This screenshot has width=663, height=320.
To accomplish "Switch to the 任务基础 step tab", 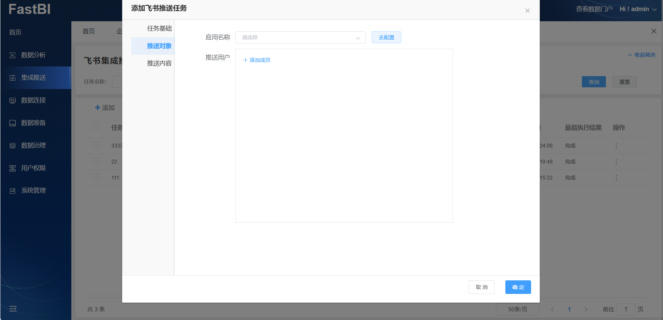I will point(159,29).
